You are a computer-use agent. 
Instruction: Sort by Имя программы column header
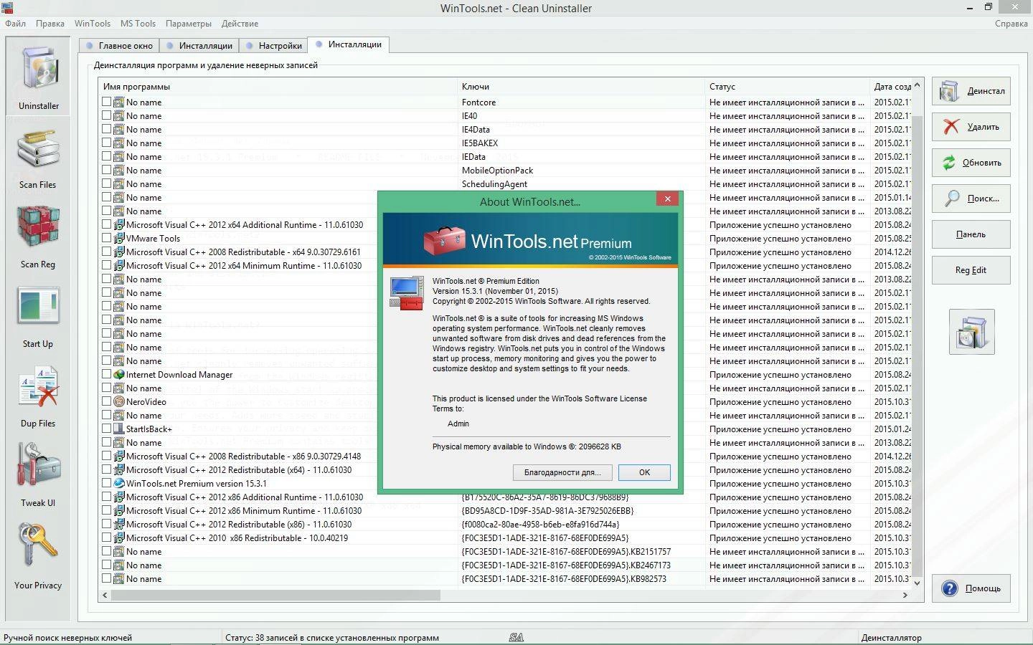(x=278, y=86)
